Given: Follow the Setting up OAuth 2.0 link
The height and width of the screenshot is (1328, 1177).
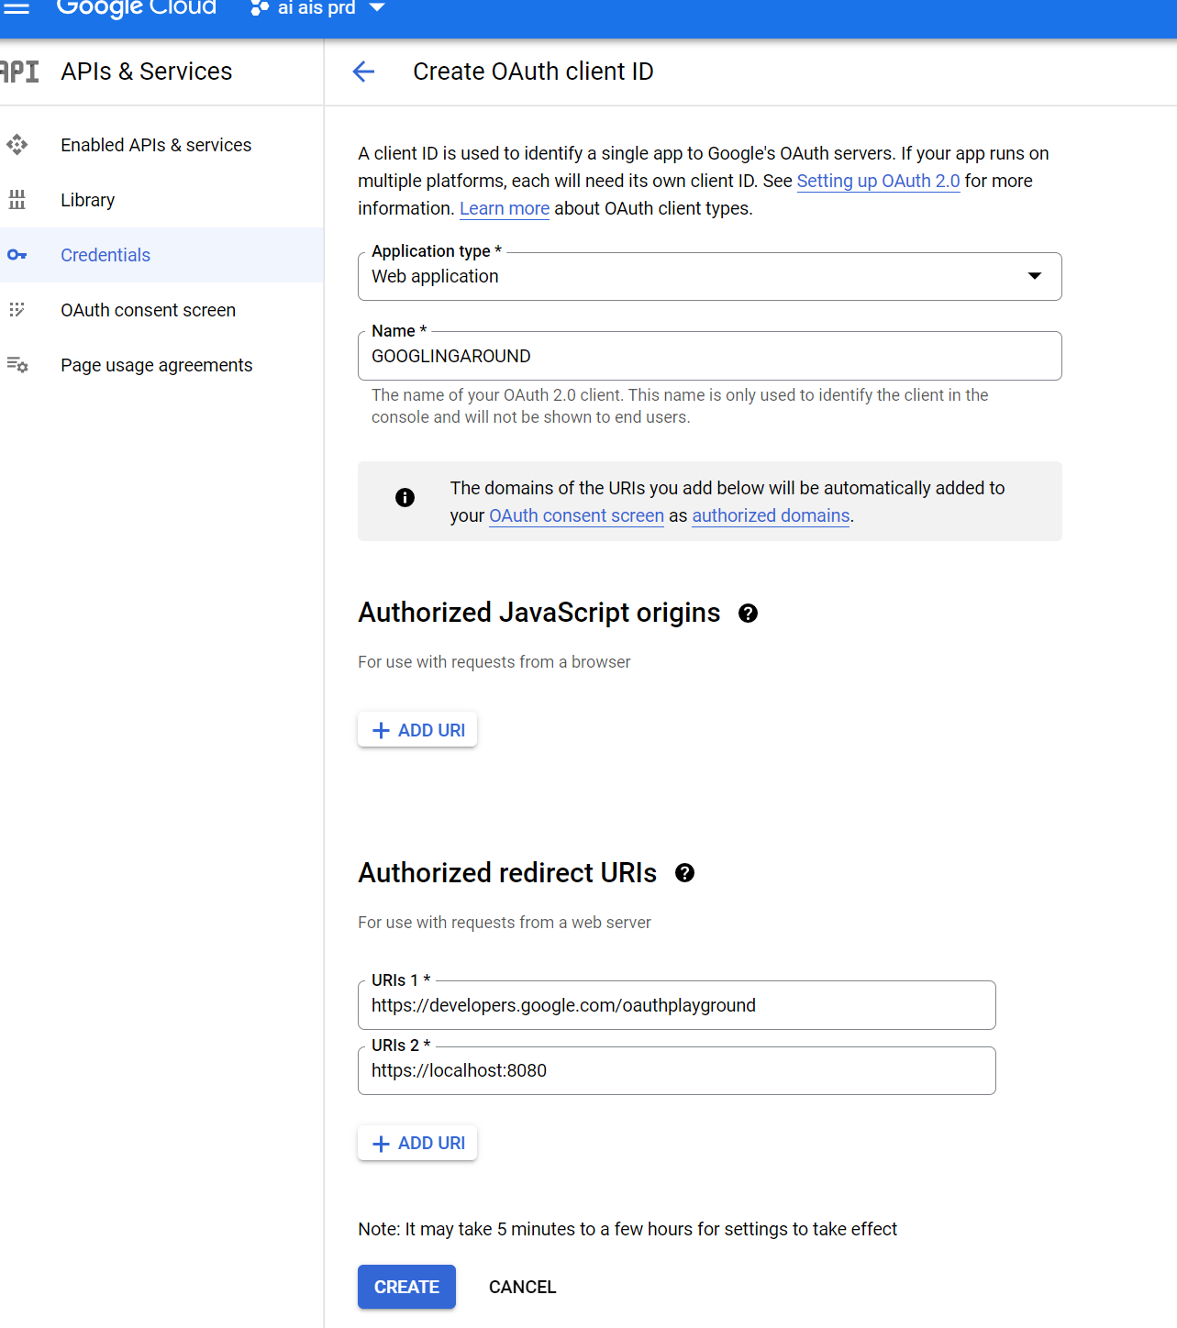Looking at the screenshot, I should click(x=878, y=181).
